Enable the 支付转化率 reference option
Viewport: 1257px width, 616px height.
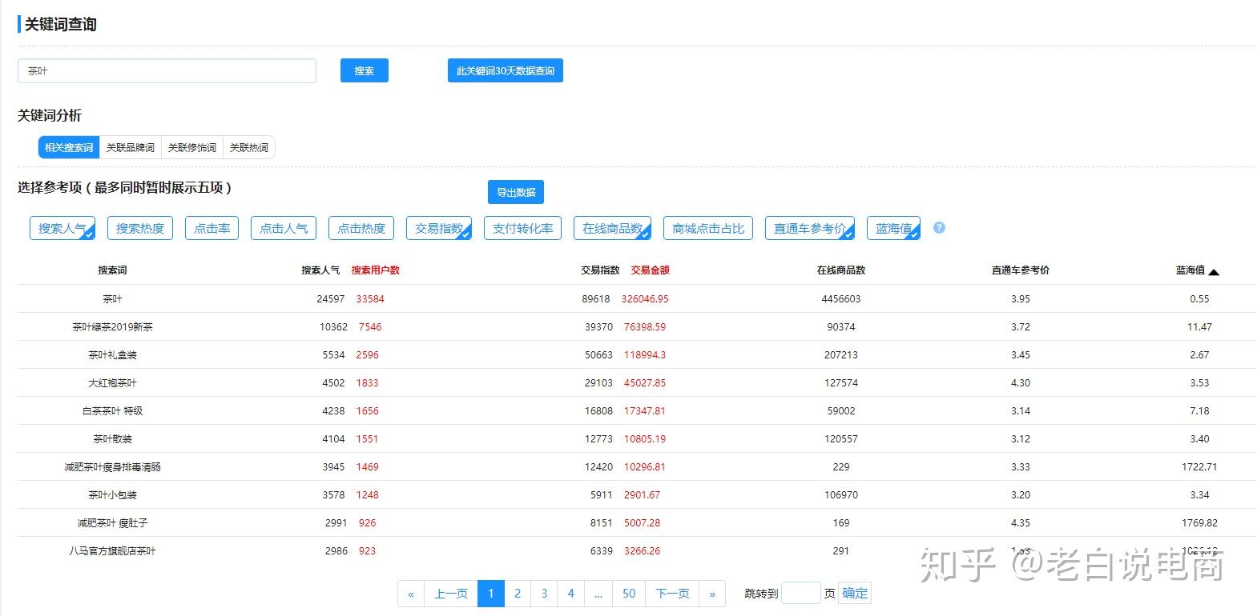[523, 228]
